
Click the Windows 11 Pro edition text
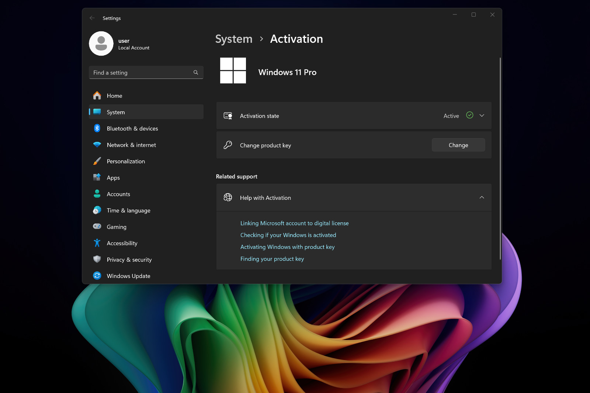(287, 72)
